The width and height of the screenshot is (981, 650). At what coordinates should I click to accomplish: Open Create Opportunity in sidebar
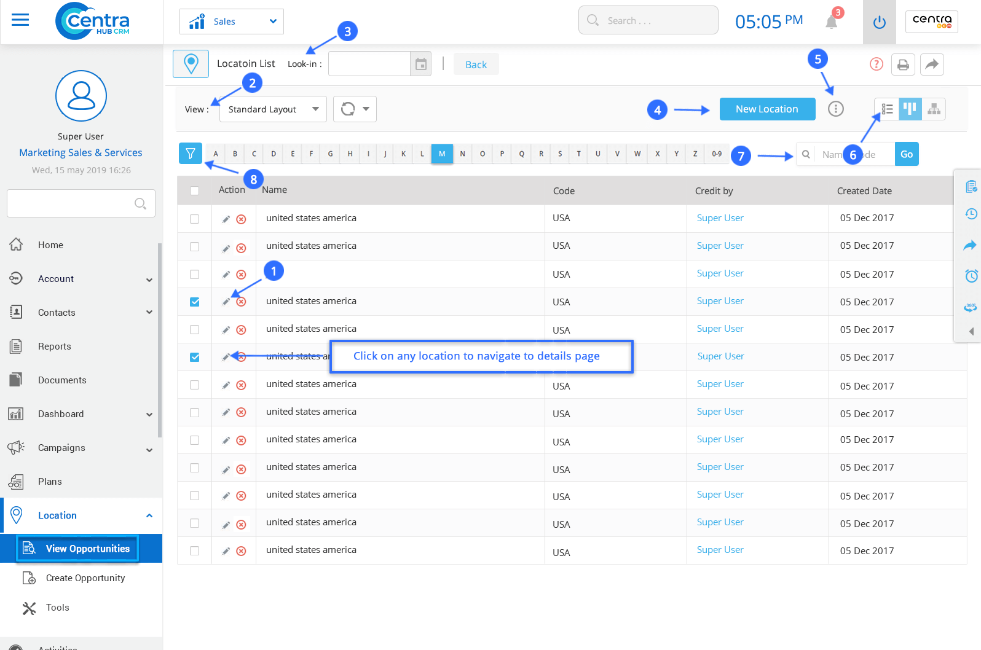click(85, 578)
